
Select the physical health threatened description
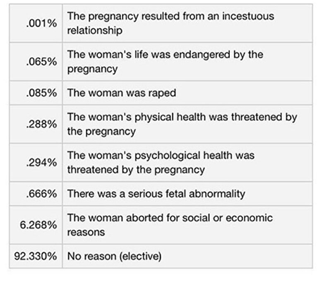[182, 124]
